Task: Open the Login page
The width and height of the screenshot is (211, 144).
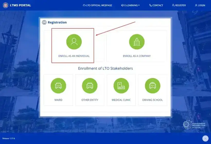Action: (x=200, y=5)
